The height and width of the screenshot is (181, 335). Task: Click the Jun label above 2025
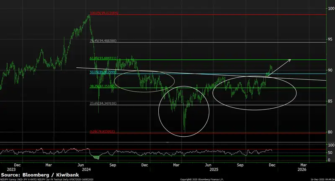208,165
